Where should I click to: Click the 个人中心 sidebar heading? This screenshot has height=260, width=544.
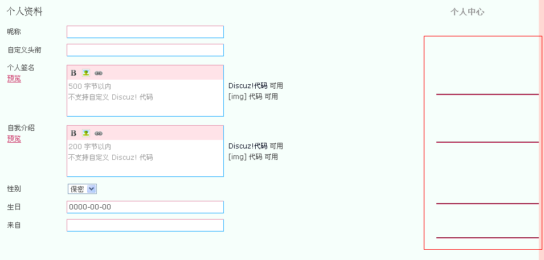click(x=467, y=12)
